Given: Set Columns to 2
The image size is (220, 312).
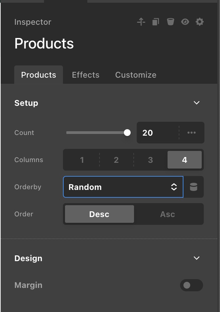Looking at the screenshot, I should click(x=116, y=160).
